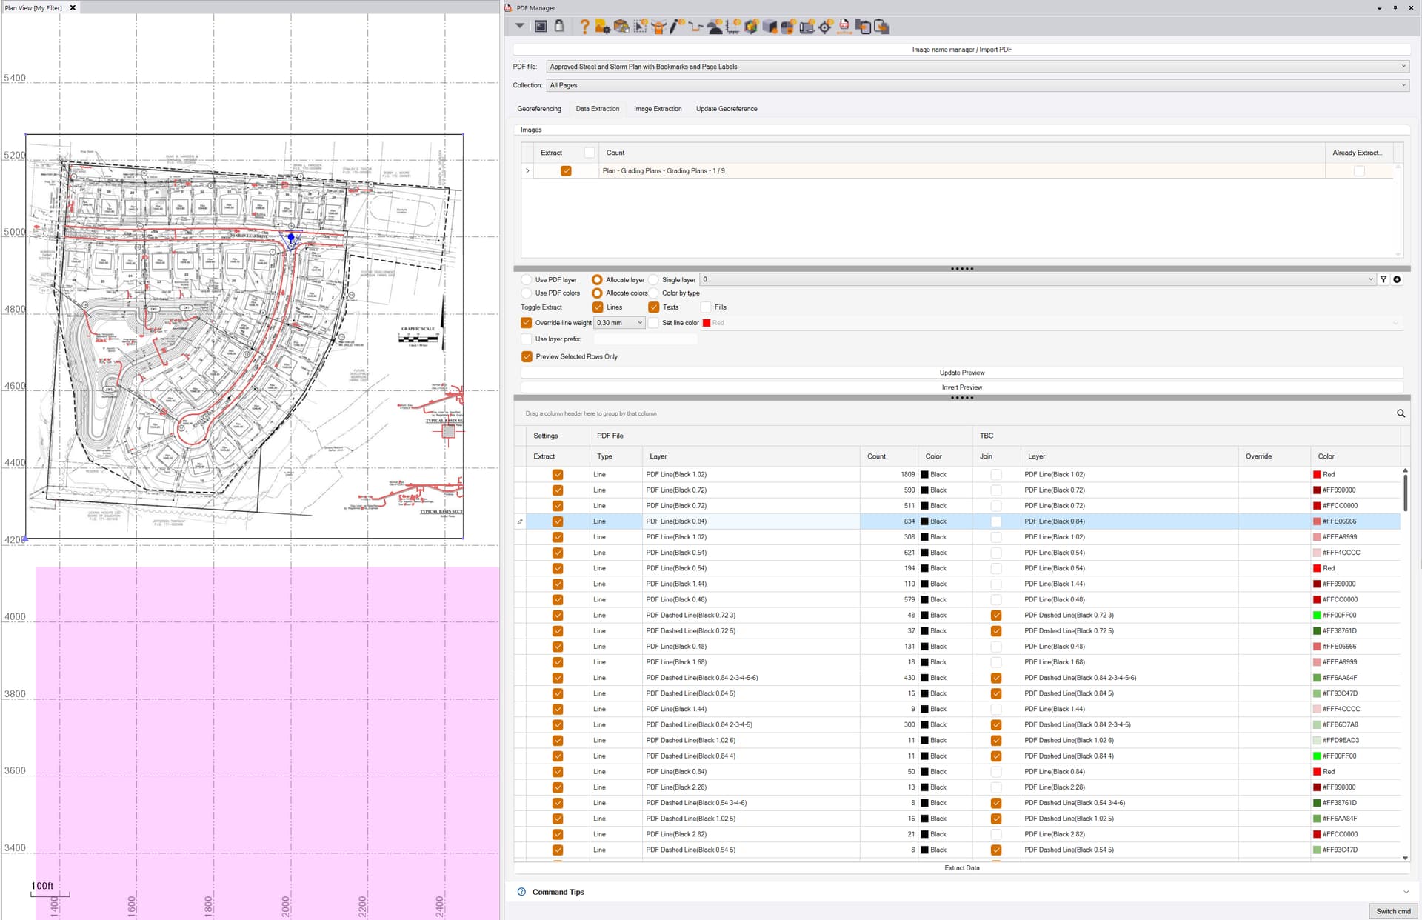
Task: Expand the Grading Plans image row
Action: click(x=527, y=171)
